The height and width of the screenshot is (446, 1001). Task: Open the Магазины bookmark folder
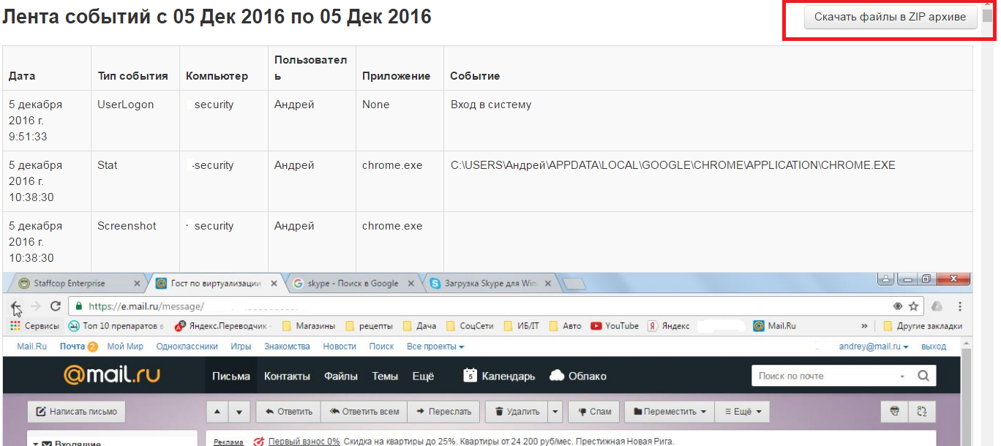tap(309, 326)
